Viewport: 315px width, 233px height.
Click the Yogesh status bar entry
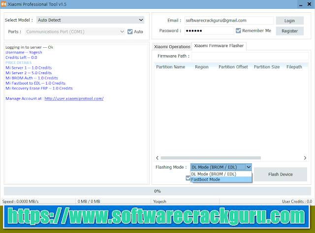(159, 201)
